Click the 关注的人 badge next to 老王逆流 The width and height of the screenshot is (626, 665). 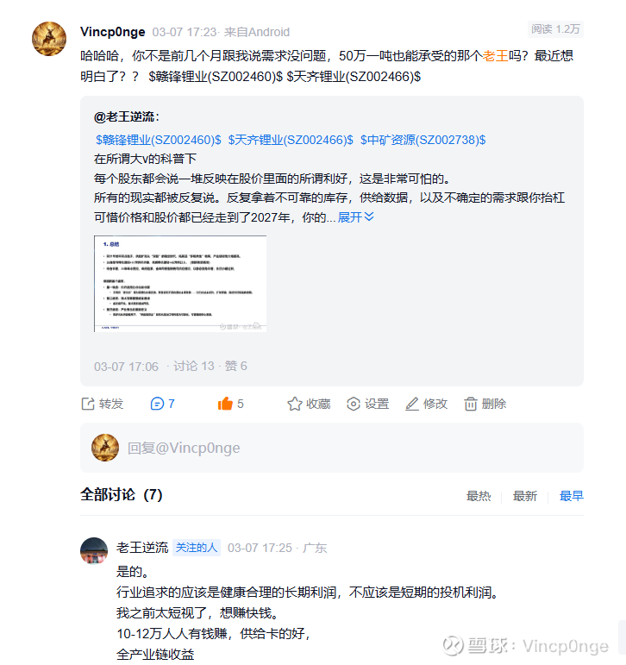(197, 548)
